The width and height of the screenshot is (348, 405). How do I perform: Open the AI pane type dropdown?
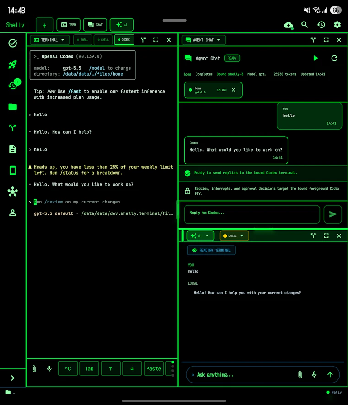coord(201,236)
